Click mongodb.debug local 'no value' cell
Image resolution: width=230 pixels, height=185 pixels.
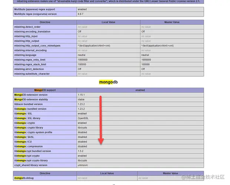coord(107,178)
